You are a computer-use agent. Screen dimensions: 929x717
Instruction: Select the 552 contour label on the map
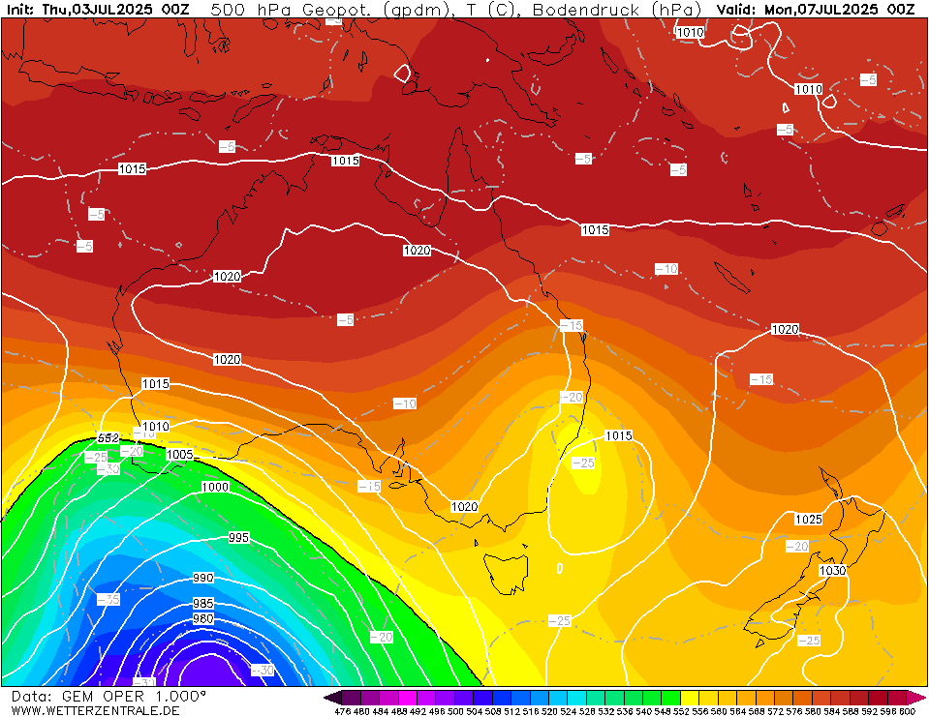click(108, 438)
